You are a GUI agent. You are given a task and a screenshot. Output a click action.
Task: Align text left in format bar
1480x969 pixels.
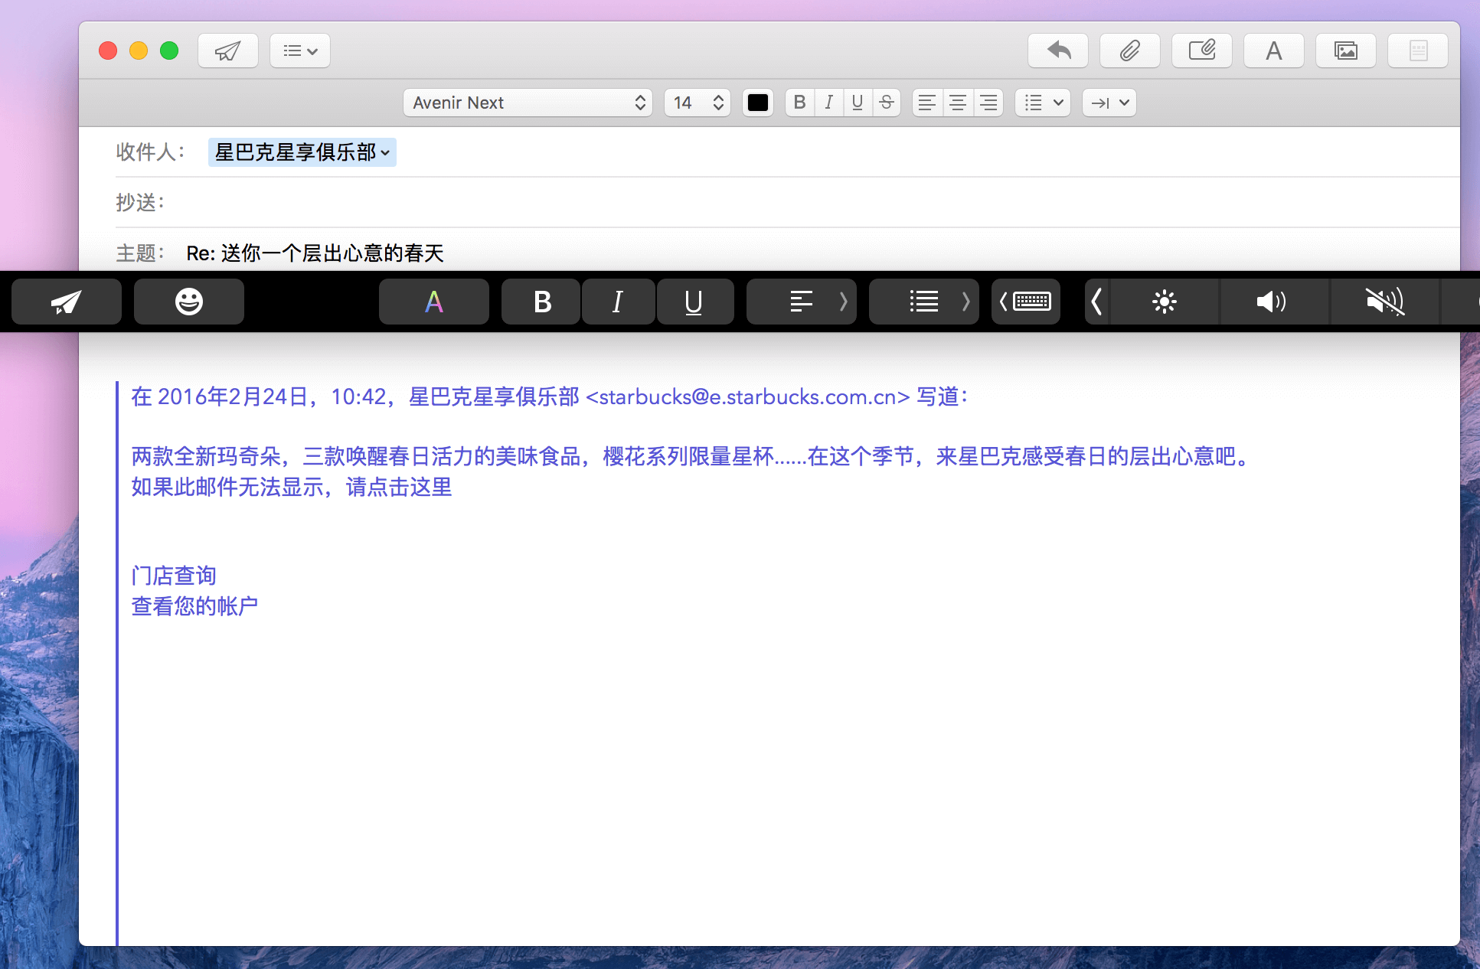click(927, 103)
